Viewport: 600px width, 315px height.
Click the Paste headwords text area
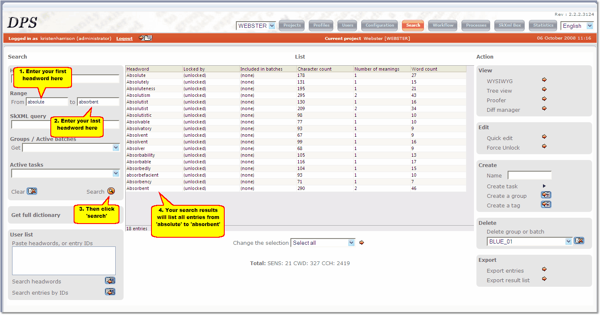[x=64, y=261]
